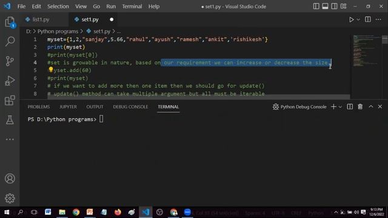The height and width of the screenshot is (218, 388).
Task: Open Run and Debug view
Action: [x=10, y=81]
